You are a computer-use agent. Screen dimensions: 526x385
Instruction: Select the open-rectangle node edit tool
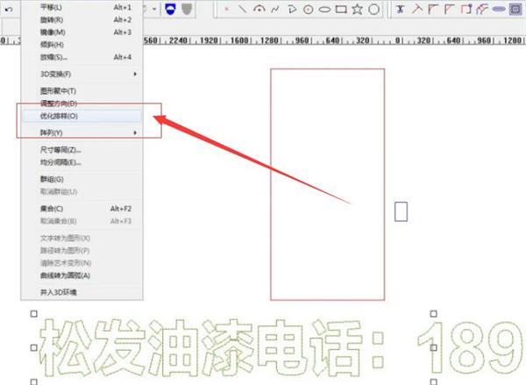tap(466, 9)
